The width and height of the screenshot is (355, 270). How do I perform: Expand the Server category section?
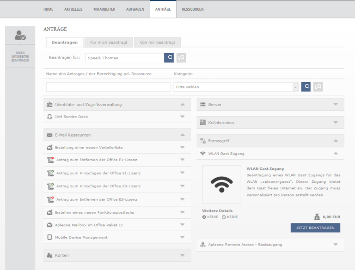270,104
